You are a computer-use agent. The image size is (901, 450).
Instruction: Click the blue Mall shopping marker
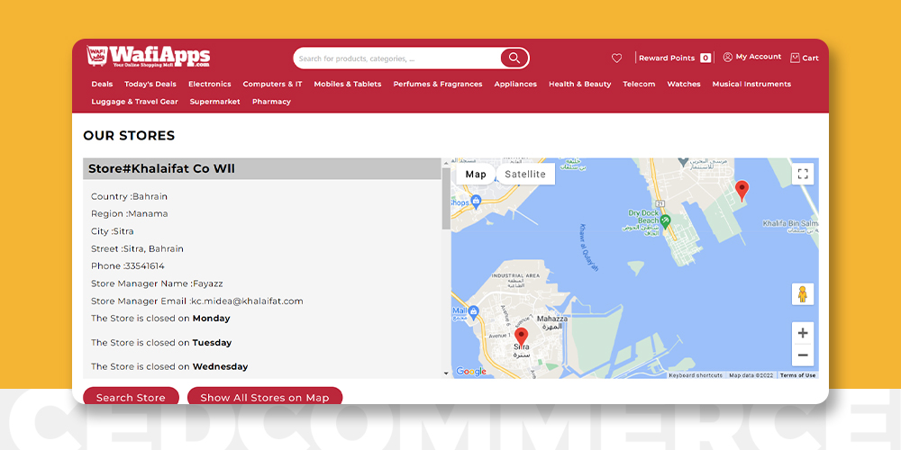pyautogui.click(x=474, y=312)
